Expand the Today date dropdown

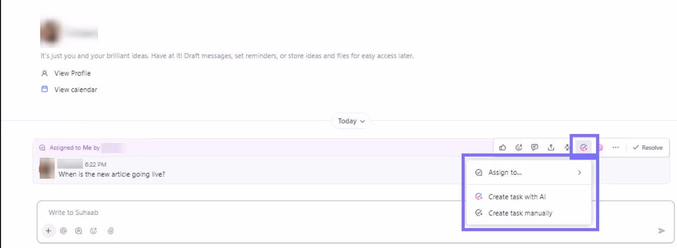click(x=351, y=121)
